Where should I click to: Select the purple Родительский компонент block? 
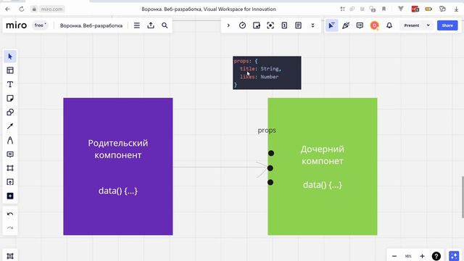point(118,167)
